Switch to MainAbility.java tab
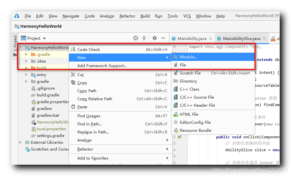The width and height of the screenshot is (291, 176). coord(192,39)
